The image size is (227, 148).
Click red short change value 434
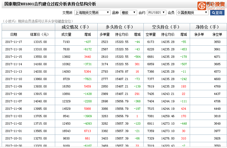click(183, 109)
